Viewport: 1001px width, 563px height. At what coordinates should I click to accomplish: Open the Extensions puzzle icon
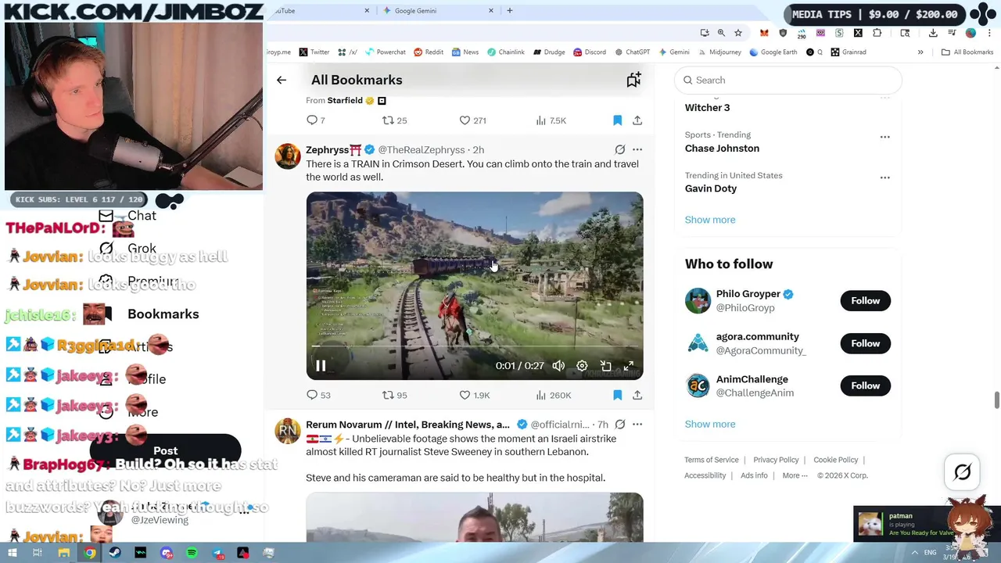point(877,33)
